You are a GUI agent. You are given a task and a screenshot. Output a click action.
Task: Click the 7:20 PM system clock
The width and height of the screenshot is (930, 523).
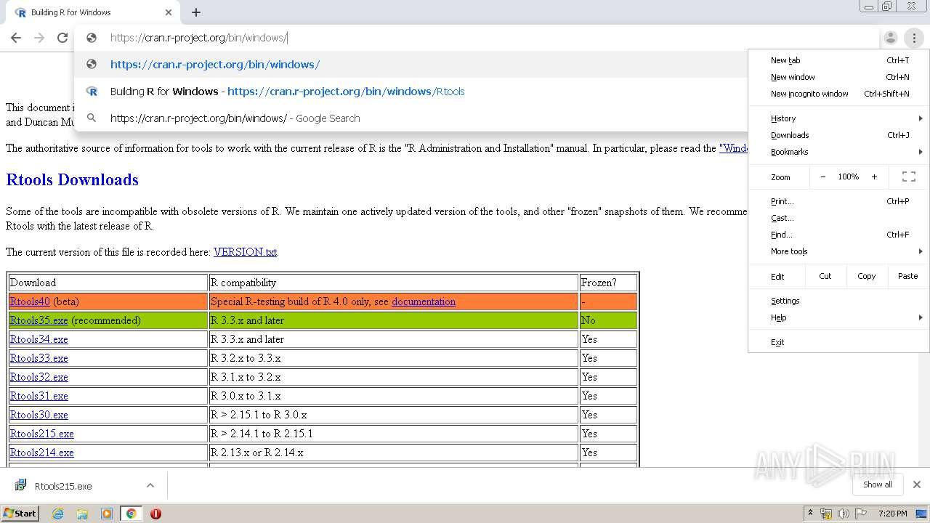click(x=892, y=514)
